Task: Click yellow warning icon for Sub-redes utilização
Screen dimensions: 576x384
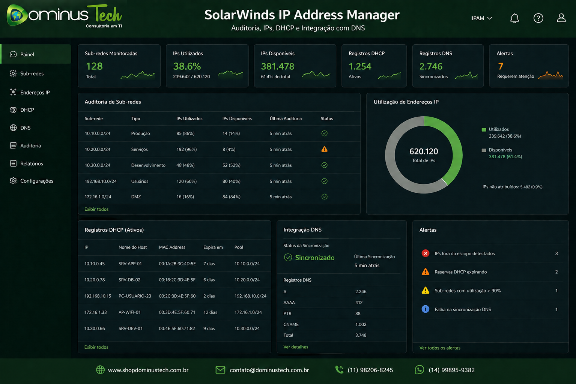Action: pyautogui.click(x=425, y=291)
